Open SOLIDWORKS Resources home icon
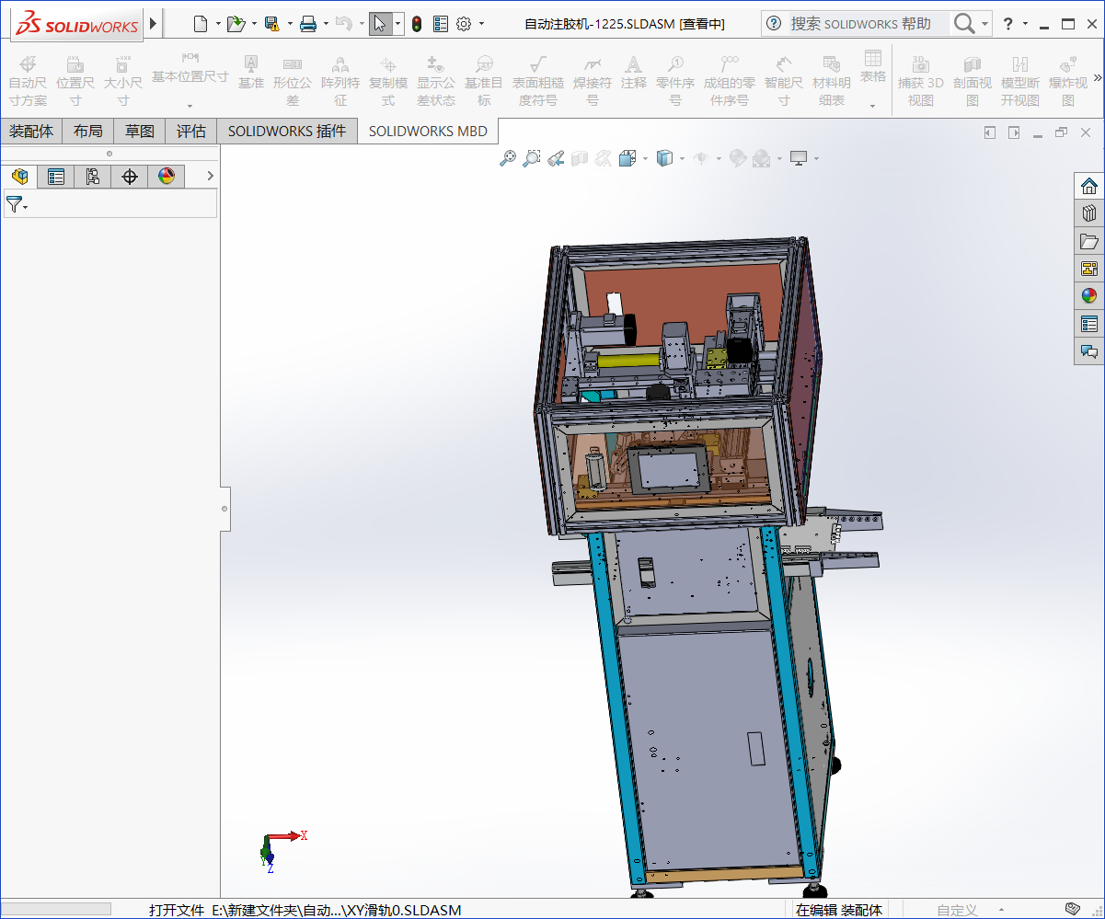1105x919 pixels. tap(1089, 186)
